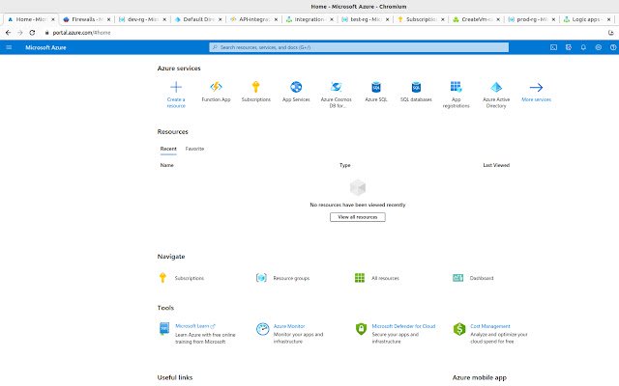Click the Microsoft Defender shield icon

[x=361, y=329]
